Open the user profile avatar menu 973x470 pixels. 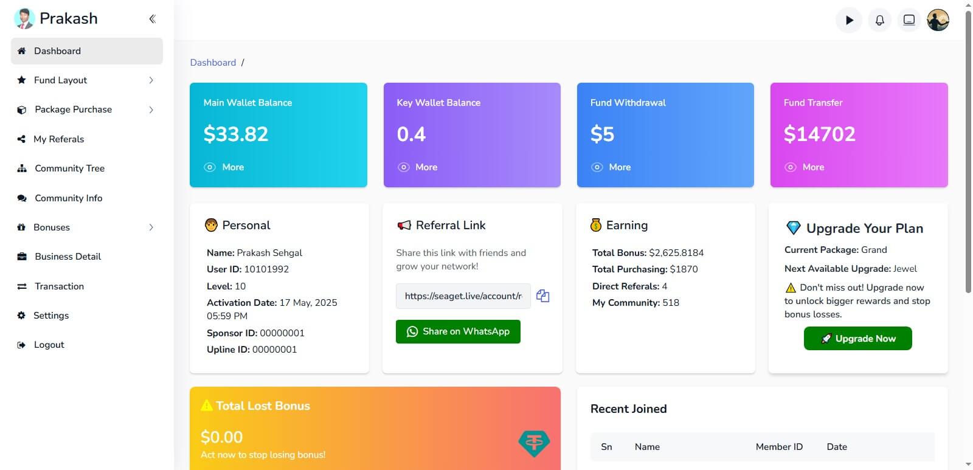(938, 20)
